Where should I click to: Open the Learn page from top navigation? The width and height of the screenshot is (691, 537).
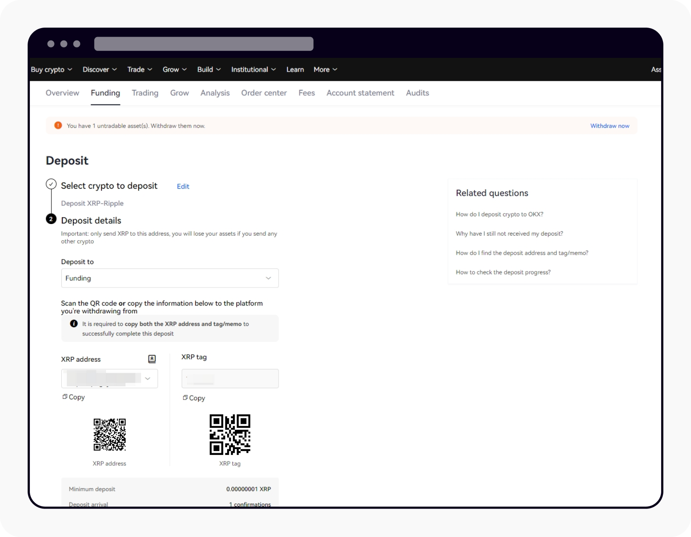(295, 69)
